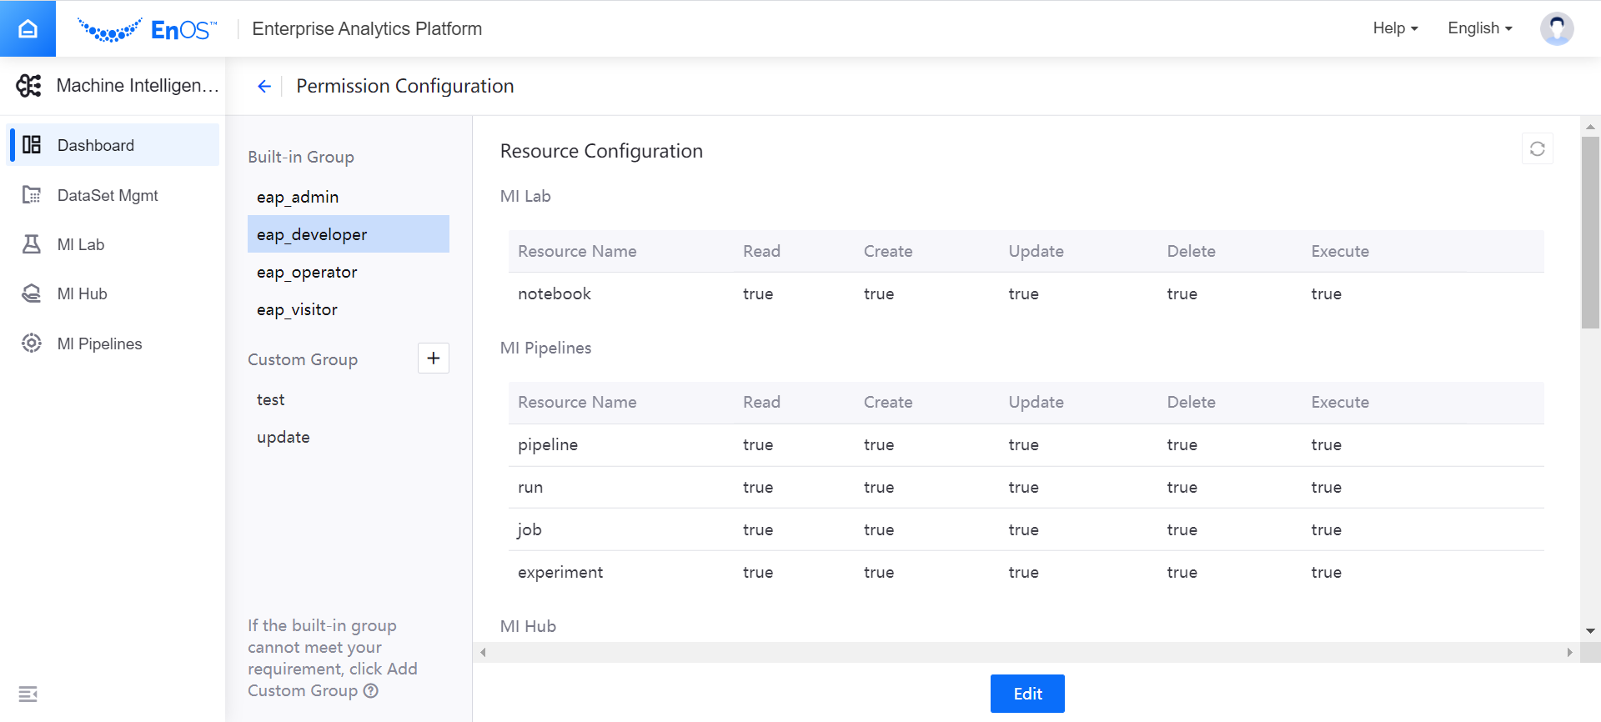
Task: Click the Built-in Group label
Action: coord(300,157)
